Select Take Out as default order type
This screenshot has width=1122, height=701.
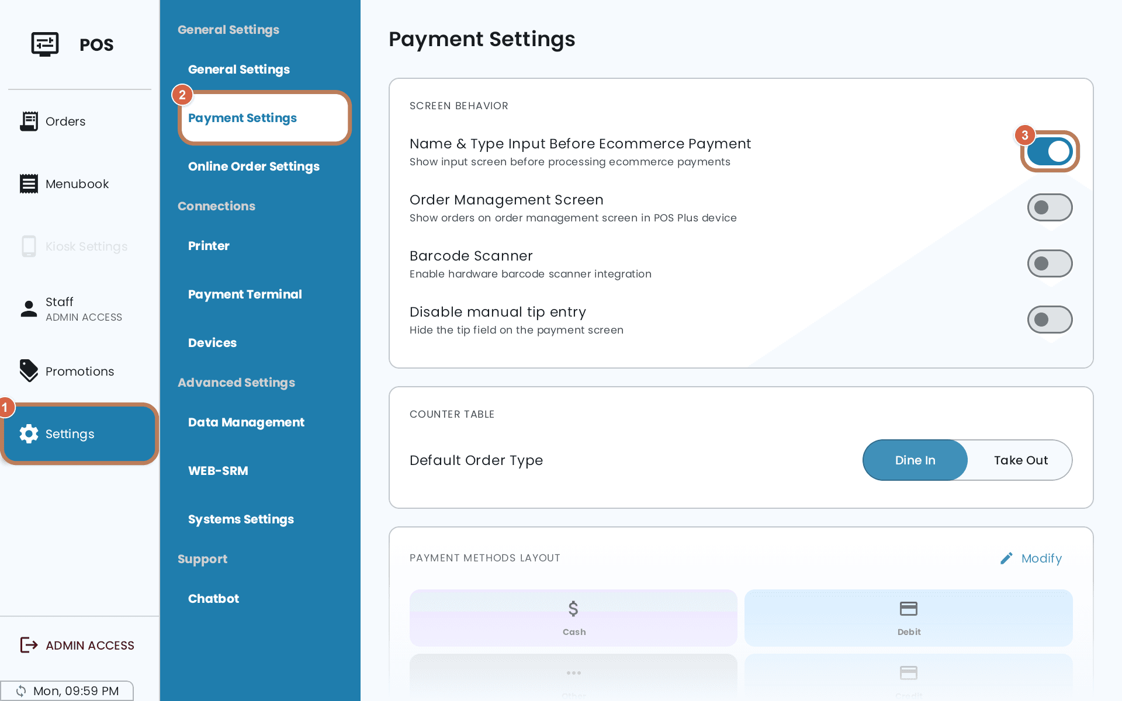[x=1020, y=460]
